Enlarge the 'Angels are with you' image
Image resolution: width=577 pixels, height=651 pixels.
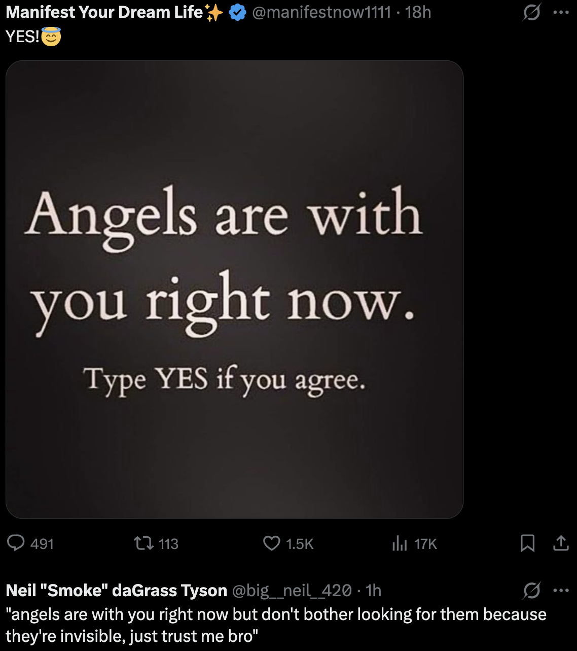234,289
